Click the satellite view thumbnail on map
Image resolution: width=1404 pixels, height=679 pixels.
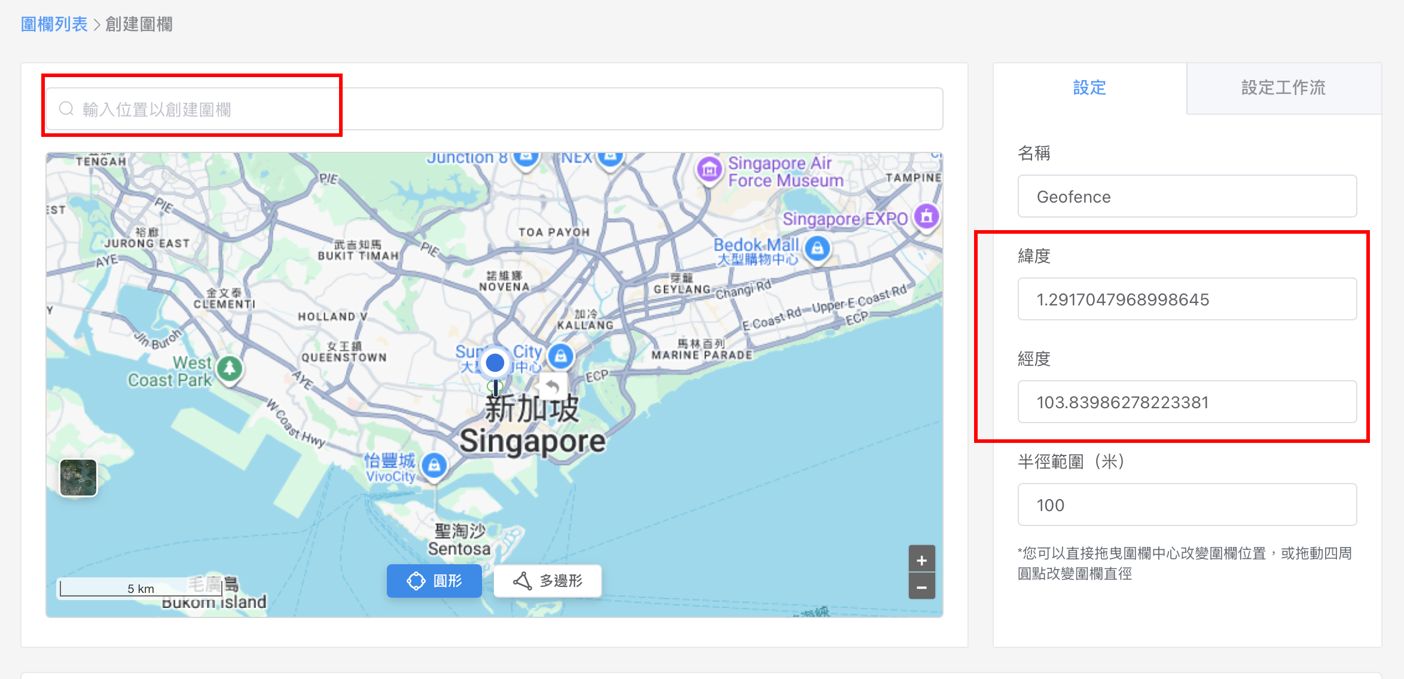(x=78, y=477)
